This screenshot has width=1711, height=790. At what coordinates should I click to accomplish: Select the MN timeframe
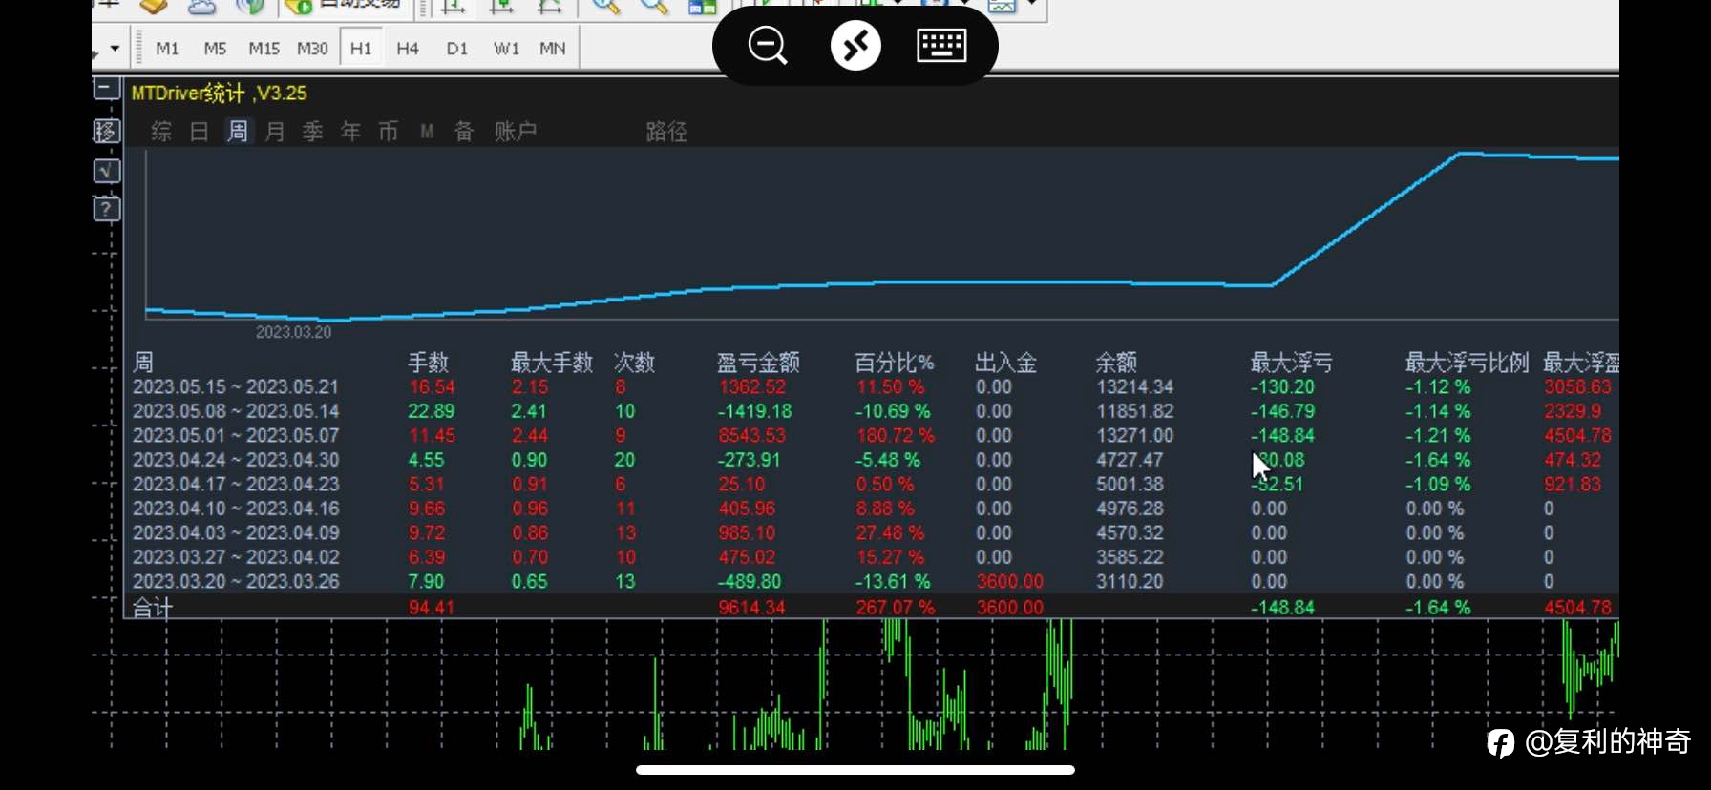pyautogui.click(x=553, y=48)
